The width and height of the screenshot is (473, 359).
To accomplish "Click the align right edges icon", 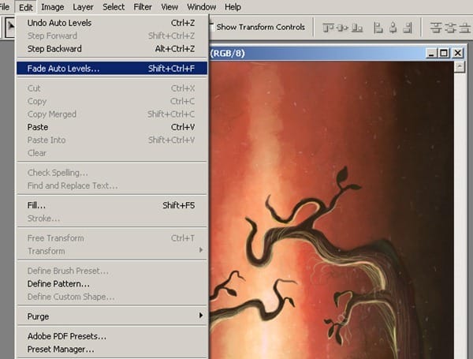I will 407,28.
